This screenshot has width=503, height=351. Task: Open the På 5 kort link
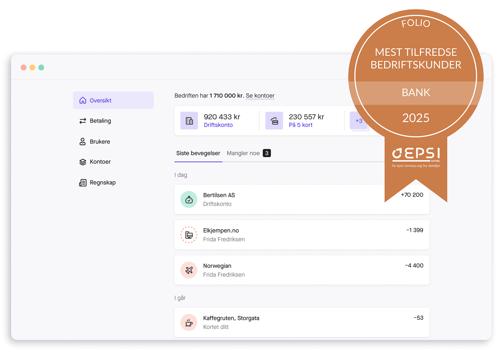pos(301,125)
